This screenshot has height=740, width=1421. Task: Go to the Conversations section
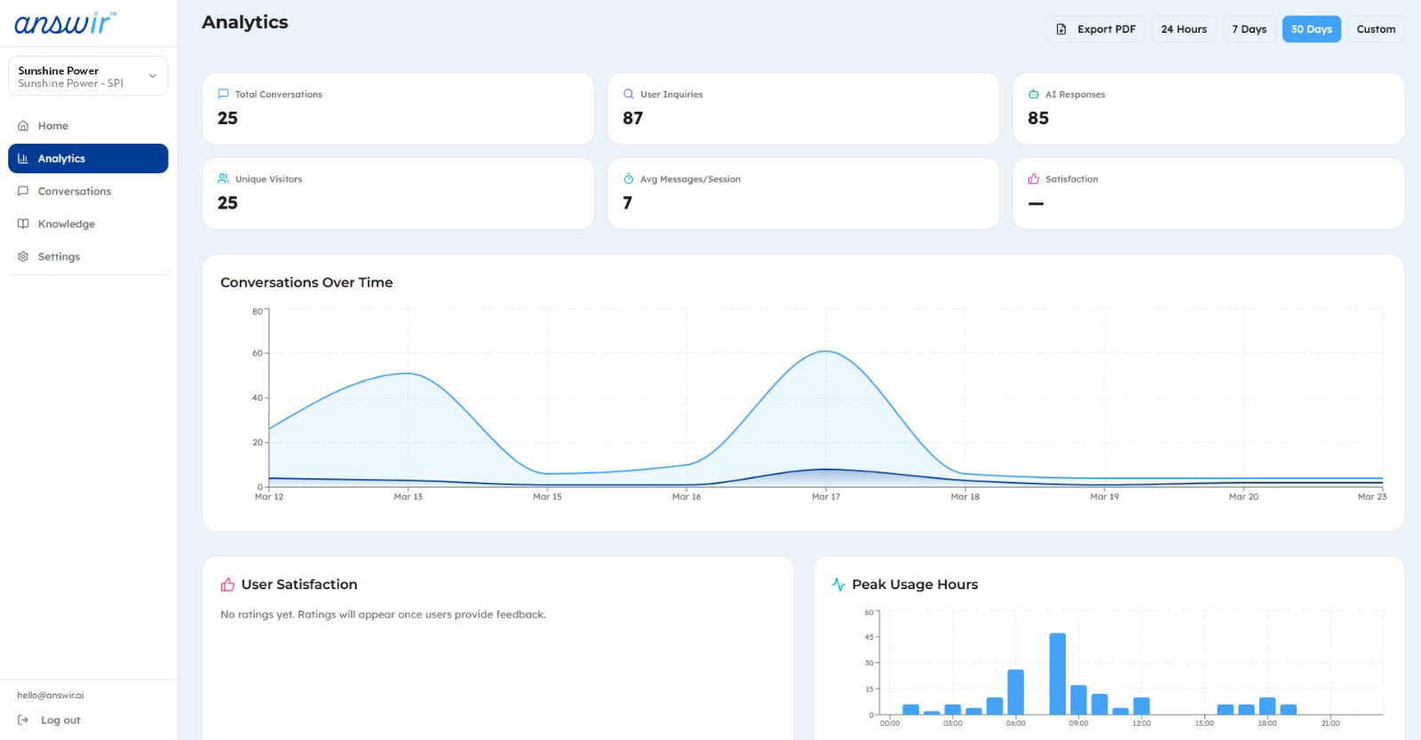coord(75,192)
